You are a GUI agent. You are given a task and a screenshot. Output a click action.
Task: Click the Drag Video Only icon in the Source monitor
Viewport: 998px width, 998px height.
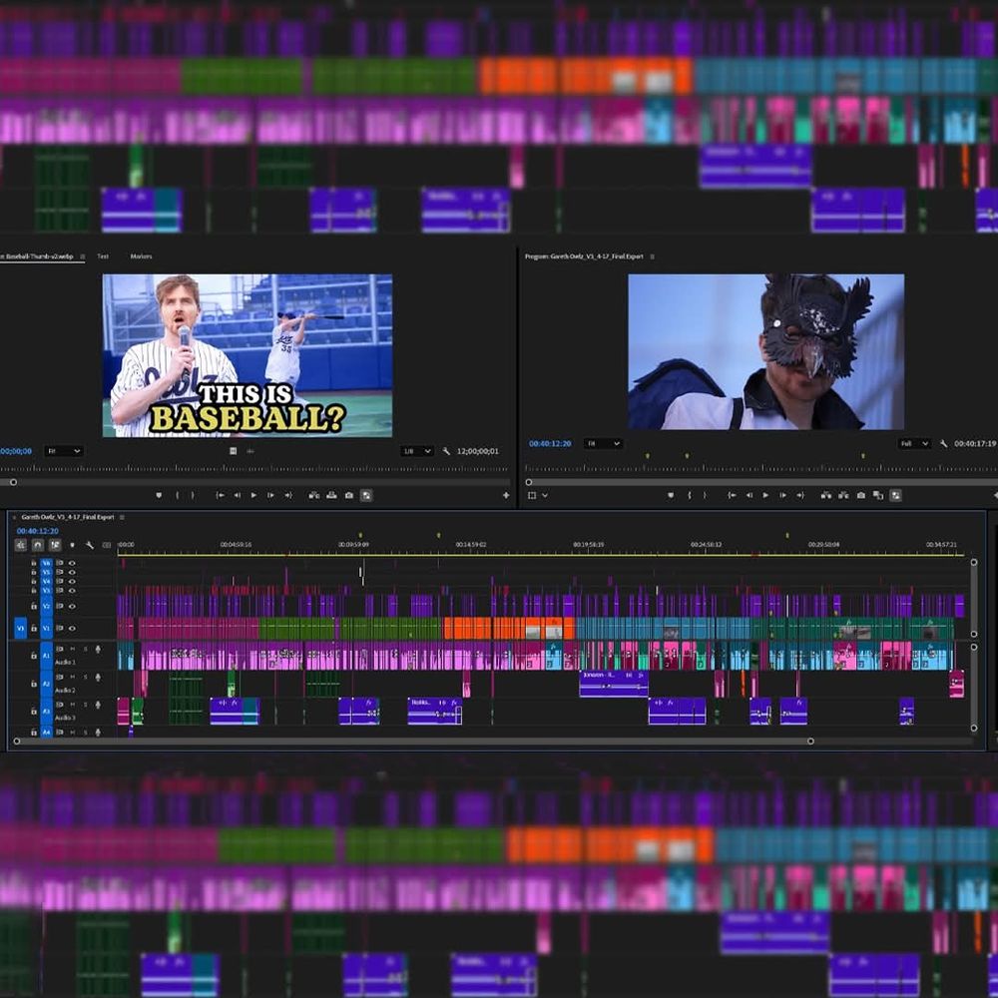(x=233, y=451)
